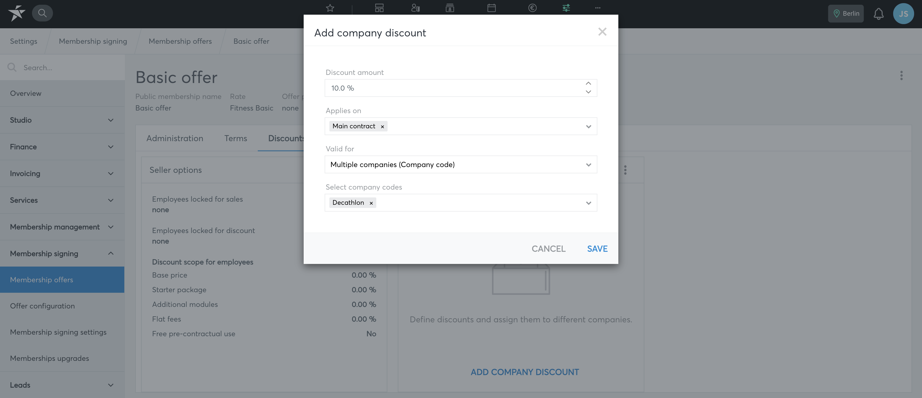Cancel the Add company discount dialog
Image resolution: width=922 pixels, height=398 pixels.
coord(548,249)
